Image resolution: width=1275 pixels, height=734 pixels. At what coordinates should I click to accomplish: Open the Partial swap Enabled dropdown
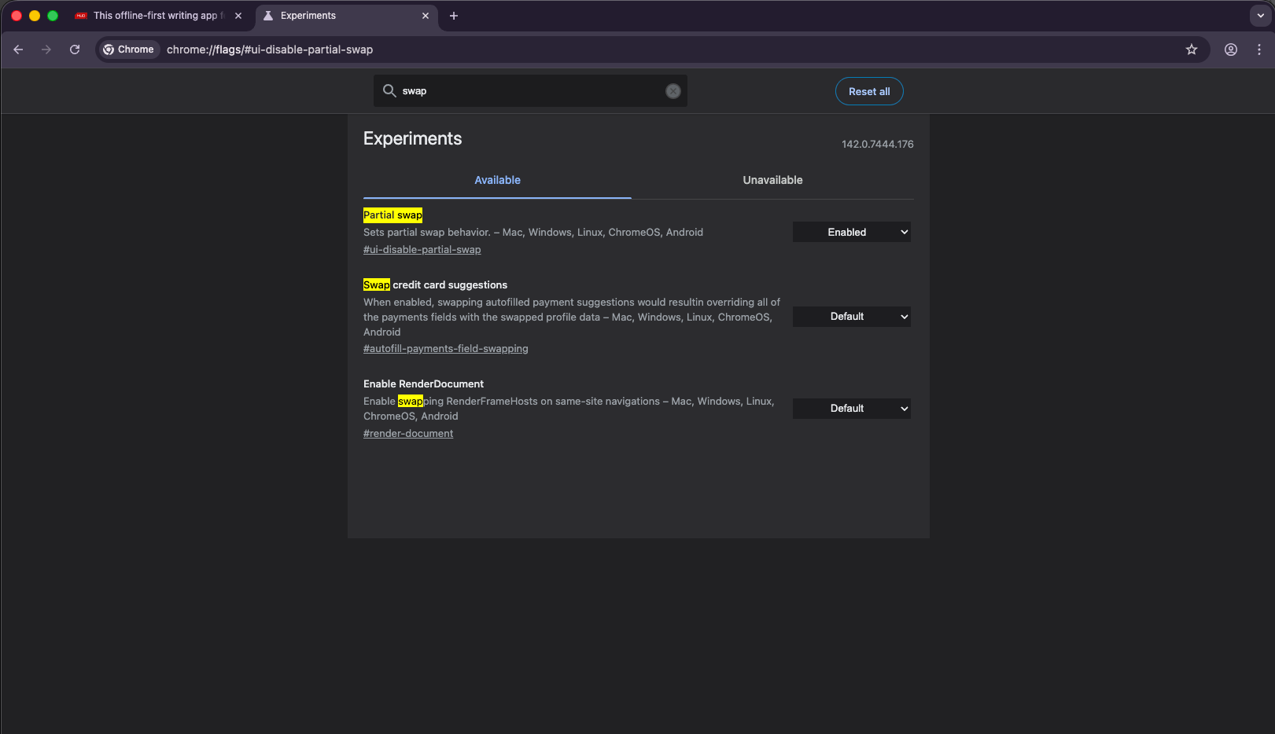point(851,232)
